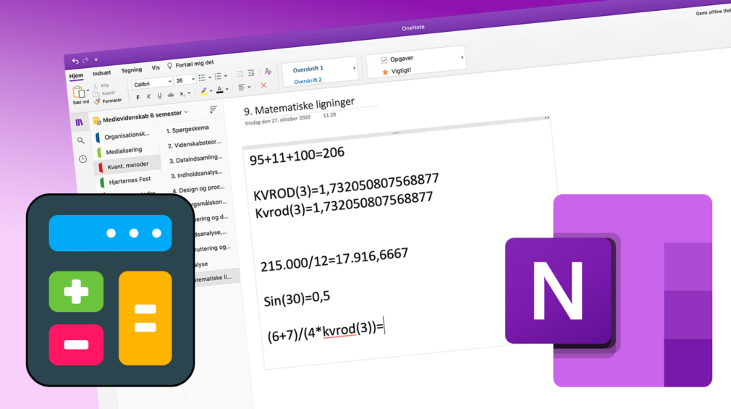
Task: Apply yellow text highlight color
Action: pos(203,91)
